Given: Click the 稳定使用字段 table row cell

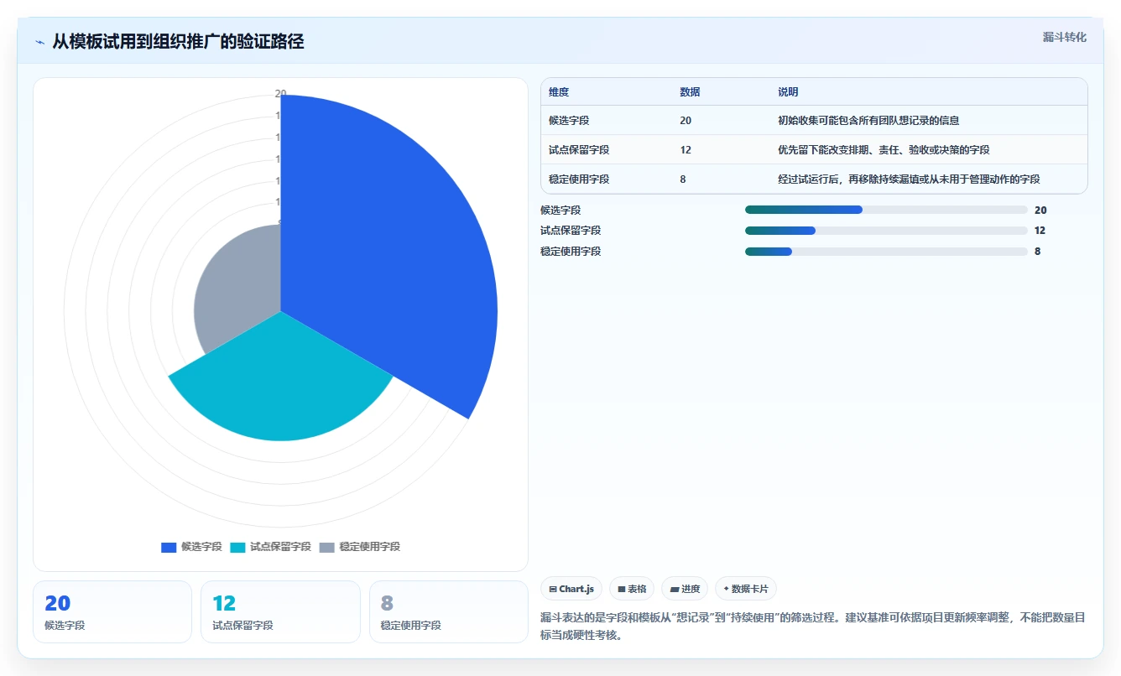Looking at the screenshot, I should coord(579,179).
